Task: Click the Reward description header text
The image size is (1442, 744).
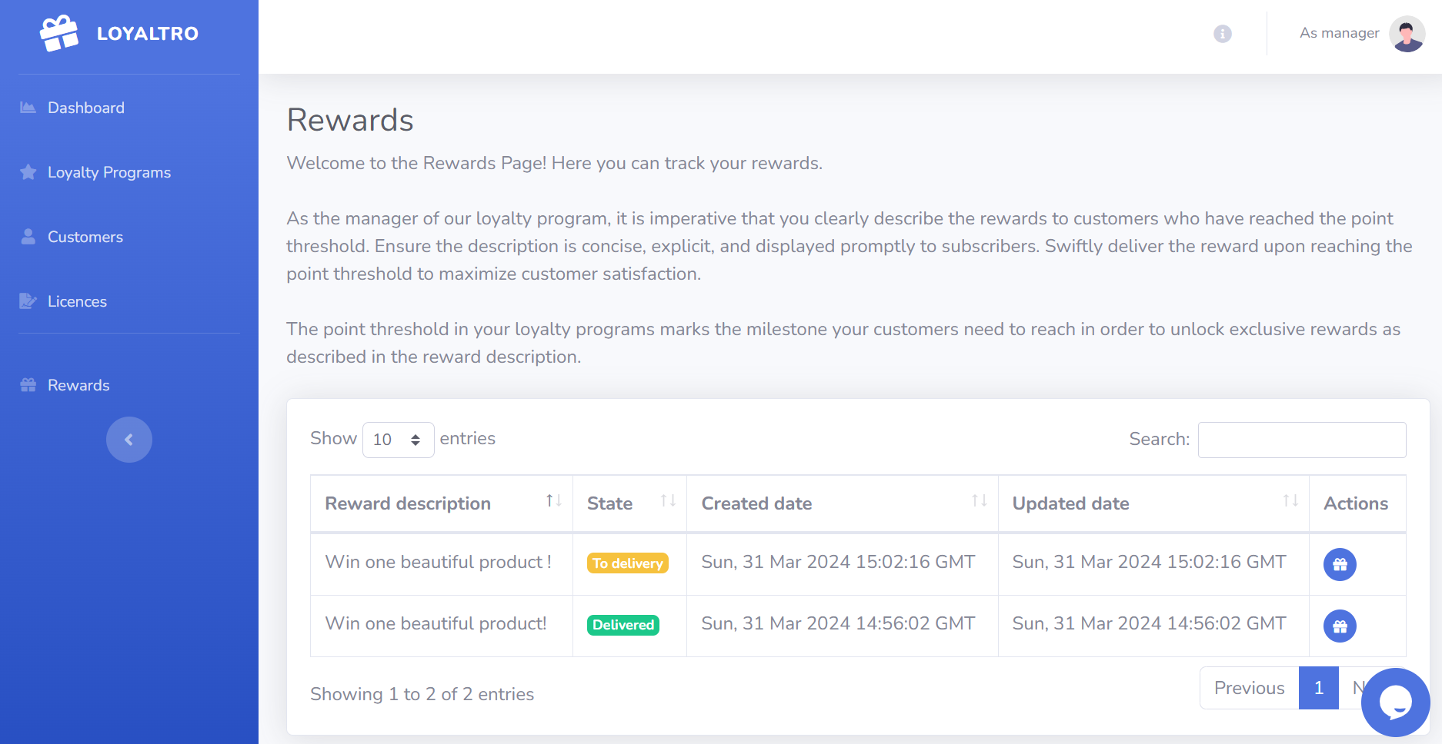Action: 408,503
